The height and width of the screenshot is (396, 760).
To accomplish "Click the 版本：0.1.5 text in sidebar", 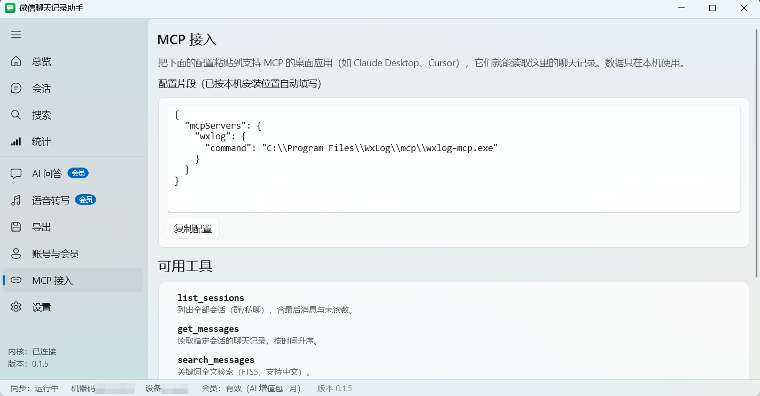I will [28, 363].
